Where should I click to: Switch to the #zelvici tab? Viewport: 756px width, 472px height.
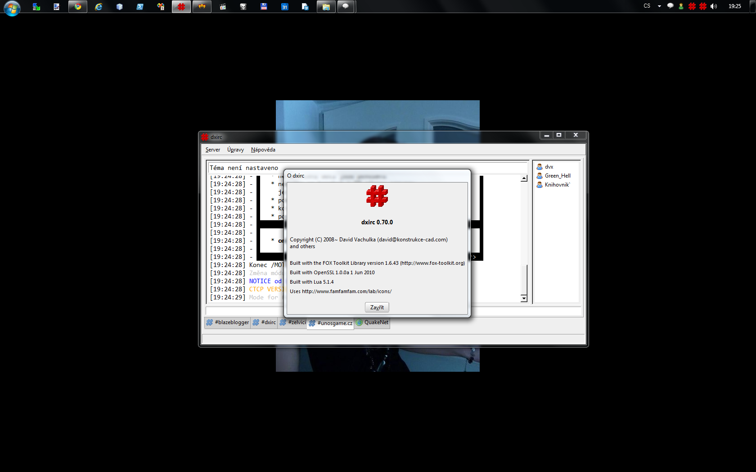click(x=292, y=322)
